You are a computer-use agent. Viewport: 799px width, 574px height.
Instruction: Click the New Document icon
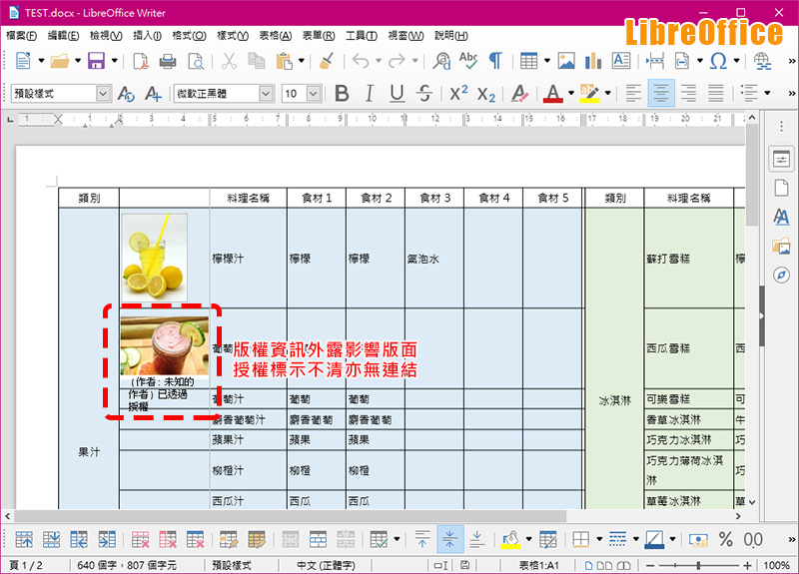coord(23,61)
